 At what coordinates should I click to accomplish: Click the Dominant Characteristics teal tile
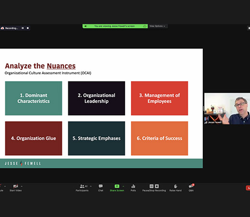pos(34,98)
